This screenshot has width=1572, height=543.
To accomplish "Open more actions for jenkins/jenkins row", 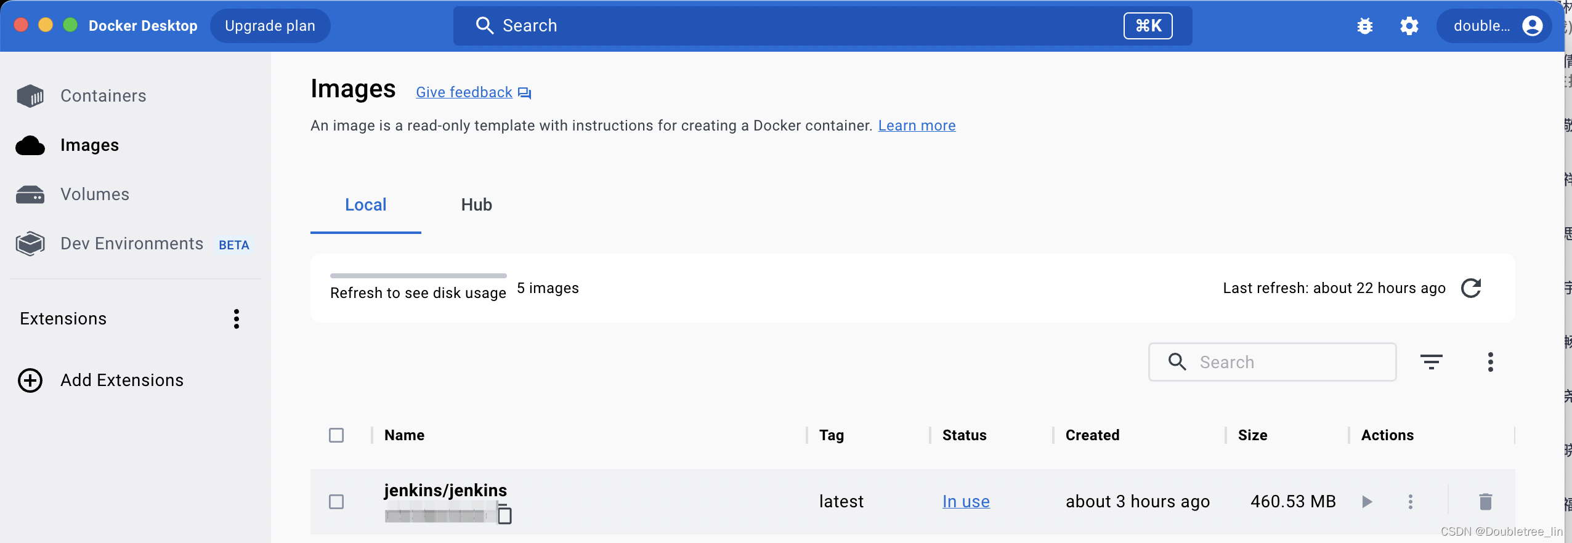I will [1410, 502].
